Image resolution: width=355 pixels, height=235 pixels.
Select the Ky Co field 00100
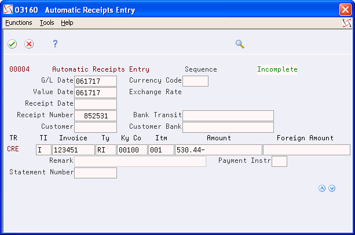[x=132, y=150]
